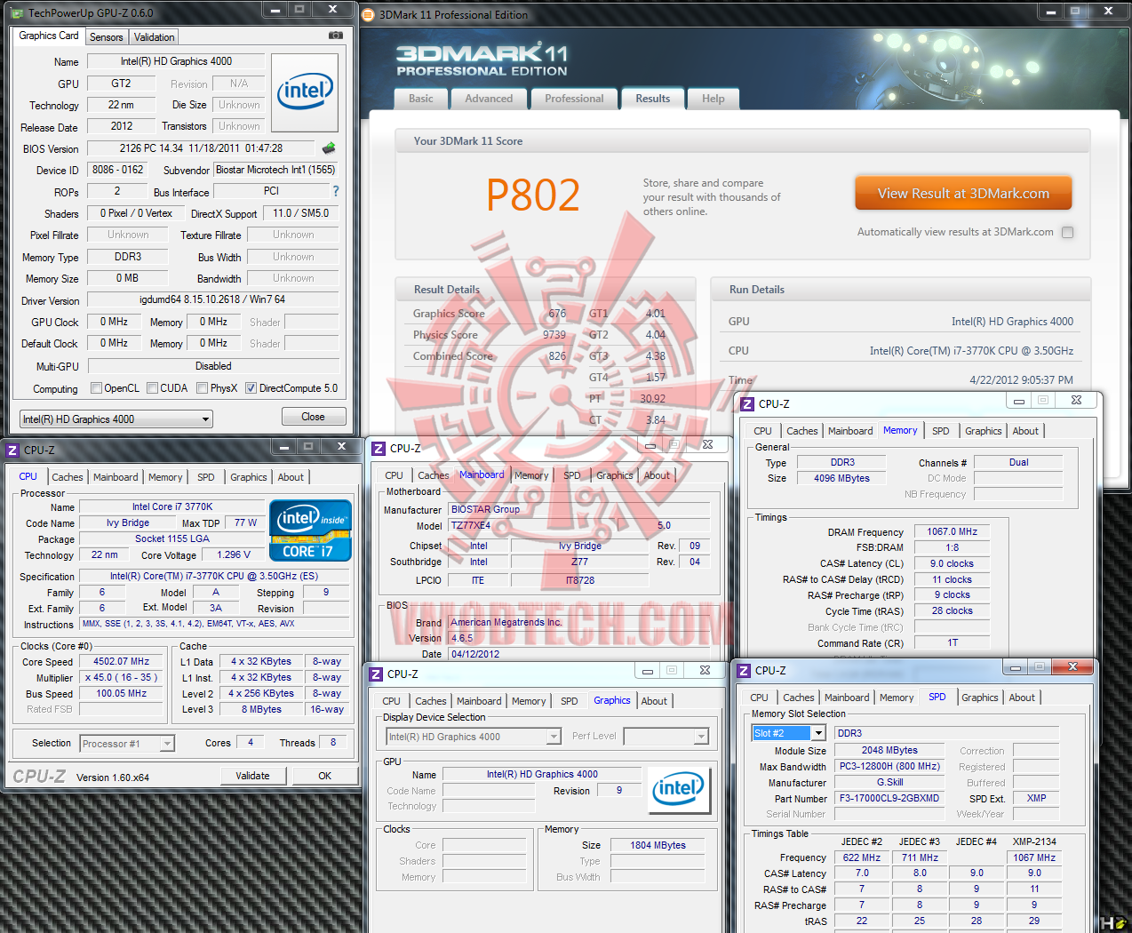Image resolution: width=1132 pixels, height=933 pixels.
Task: Open the Basic tab in 3DMark 11
Action: tap(421, 99)
